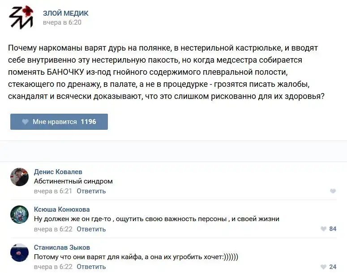The image size is (347, 273).
Task: Open timestamp of Ксюша Конюхова's comment
Action: [x=53, y=229]
